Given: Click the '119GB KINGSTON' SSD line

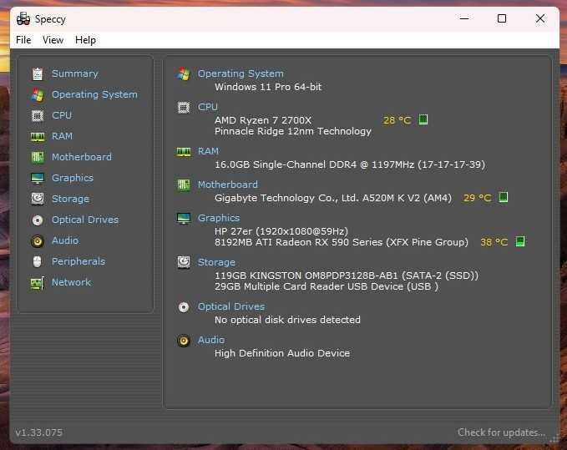Looking at the screenshot, I should pos(347,276).
